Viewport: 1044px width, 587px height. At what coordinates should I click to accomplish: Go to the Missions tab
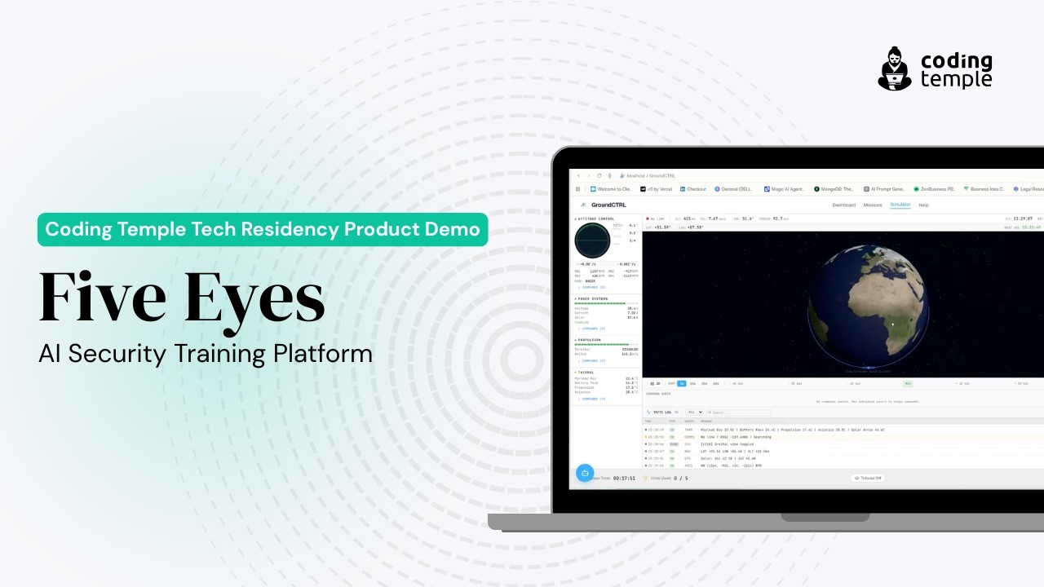coord(873,205)
